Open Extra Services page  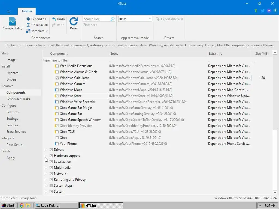[16, 132]
